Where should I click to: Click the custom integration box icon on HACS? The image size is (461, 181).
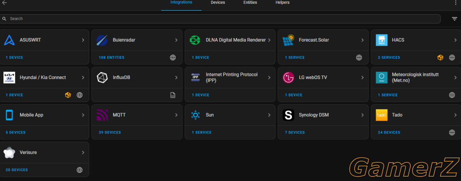tap(440, 58)
